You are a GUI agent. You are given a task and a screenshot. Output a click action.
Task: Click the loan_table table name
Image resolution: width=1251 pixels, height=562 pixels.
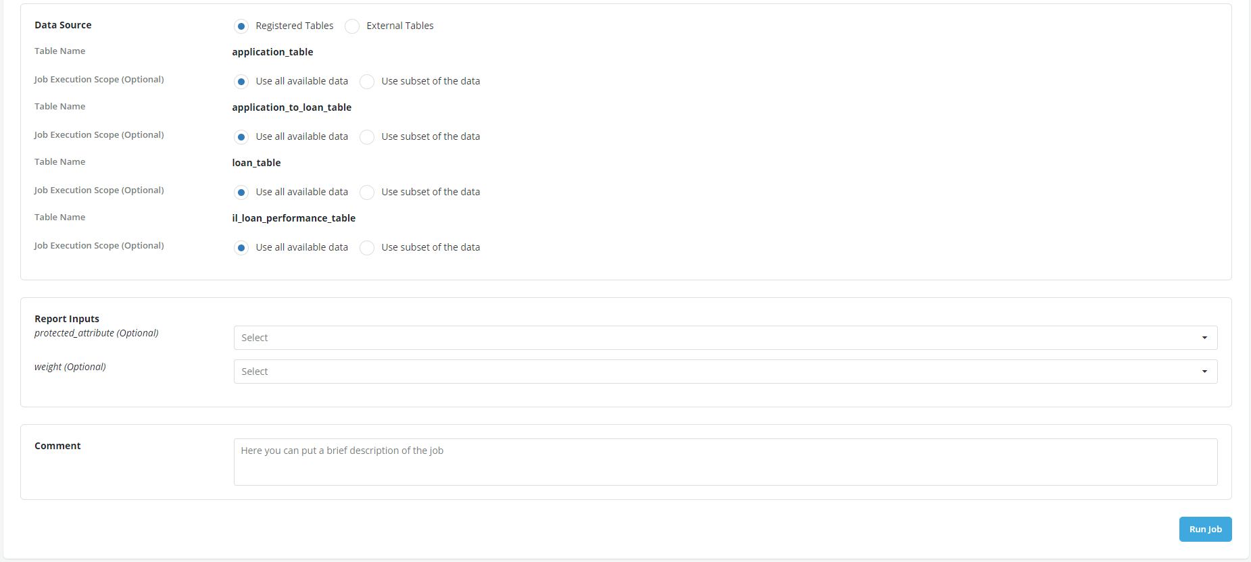point(256,163)
